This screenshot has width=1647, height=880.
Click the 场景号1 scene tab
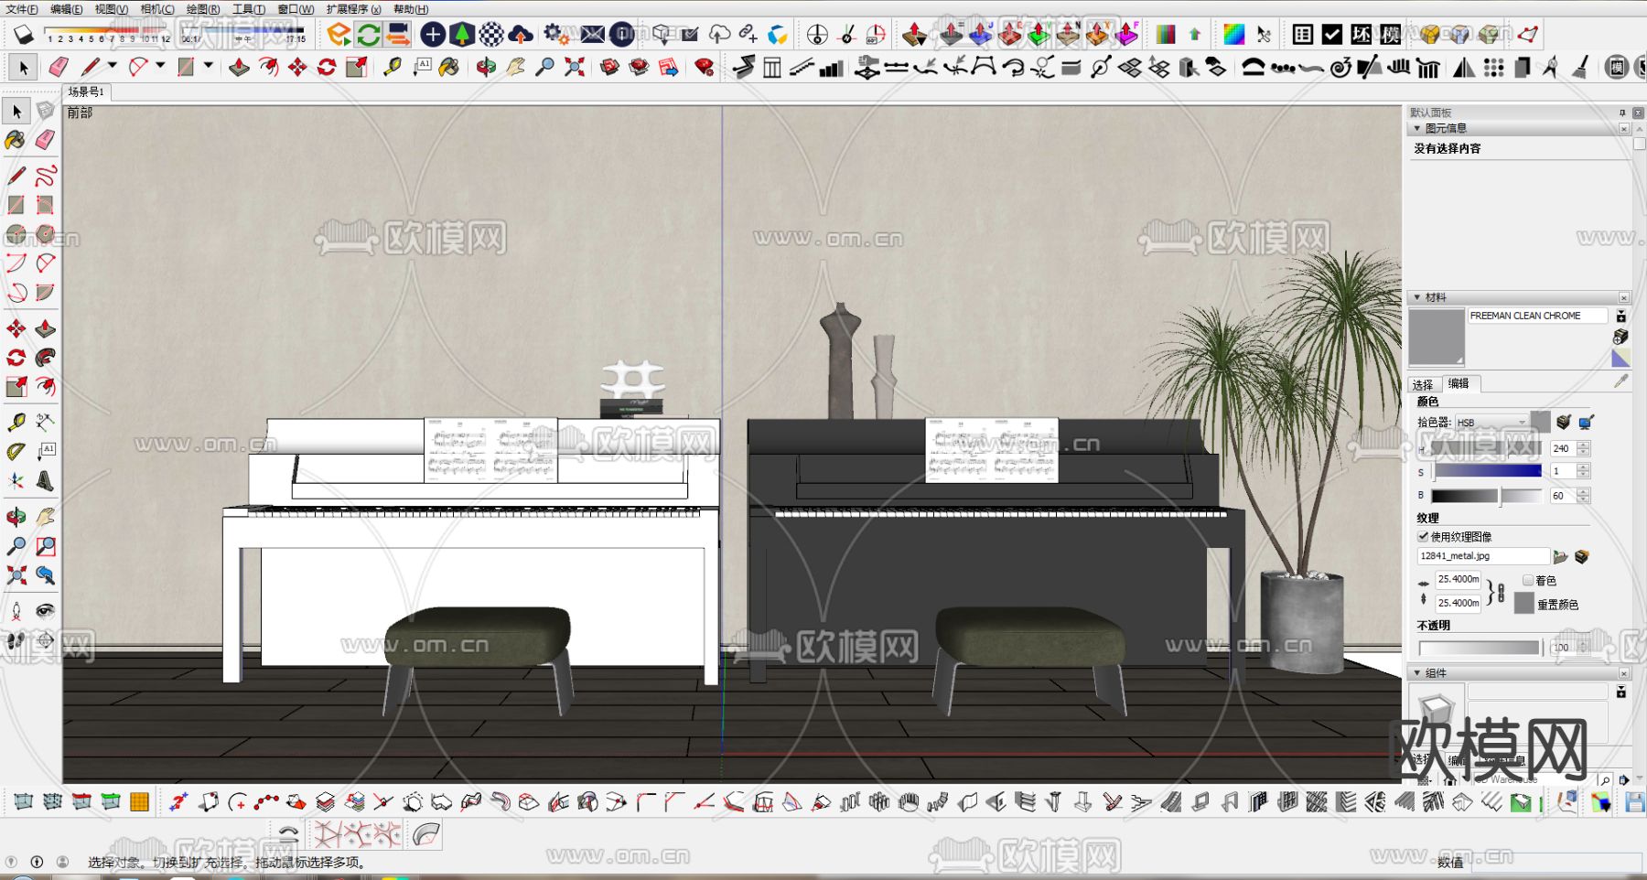(86, 91)
